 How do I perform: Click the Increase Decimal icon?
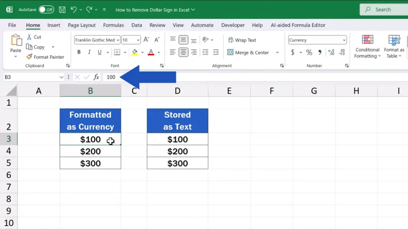(x=331, y=52)
